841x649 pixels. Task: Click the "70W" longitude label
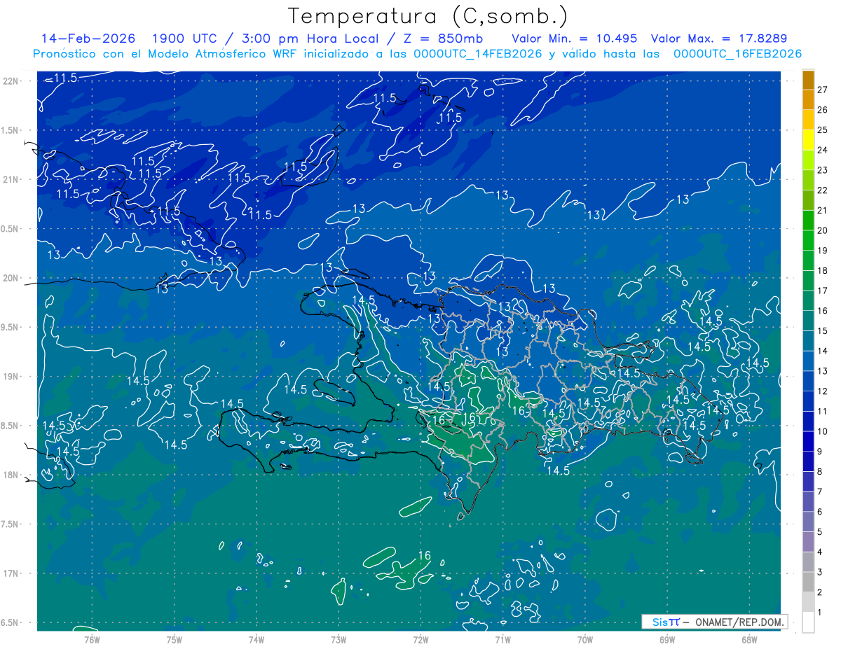point(585,639)
